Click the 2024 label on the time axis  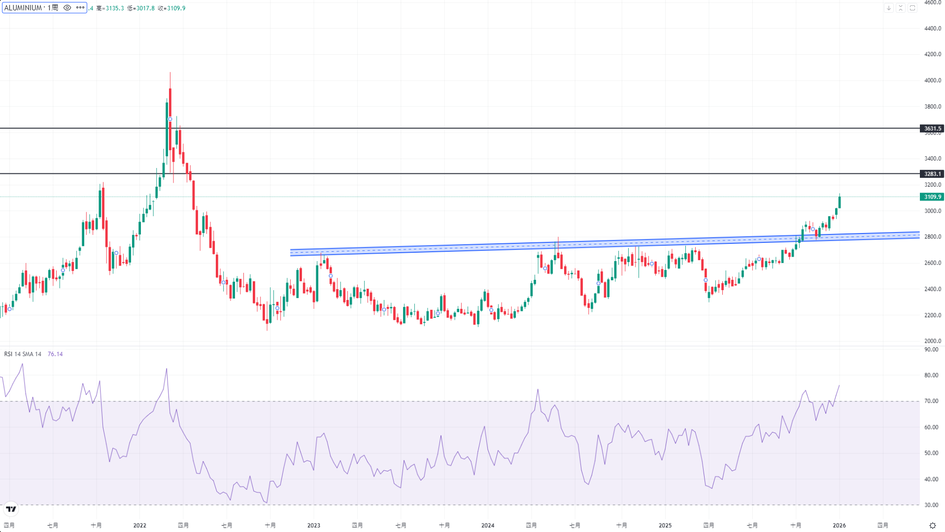coord(488,526)
